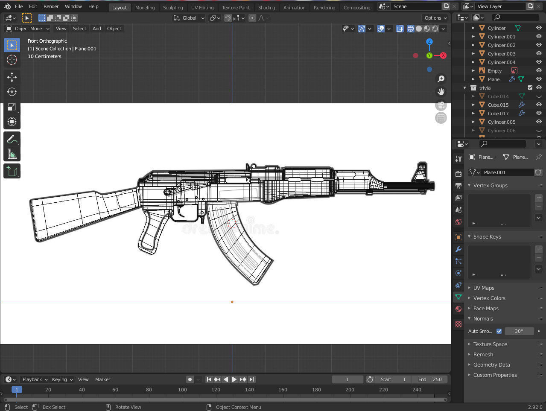Select the Measure tool
This screenshot has height=411, width=546.
12,154
